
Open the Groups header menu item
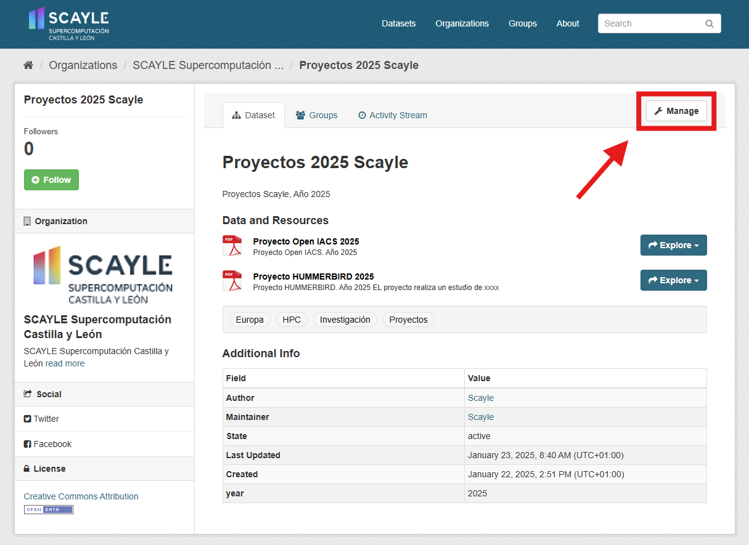(523, 23)
